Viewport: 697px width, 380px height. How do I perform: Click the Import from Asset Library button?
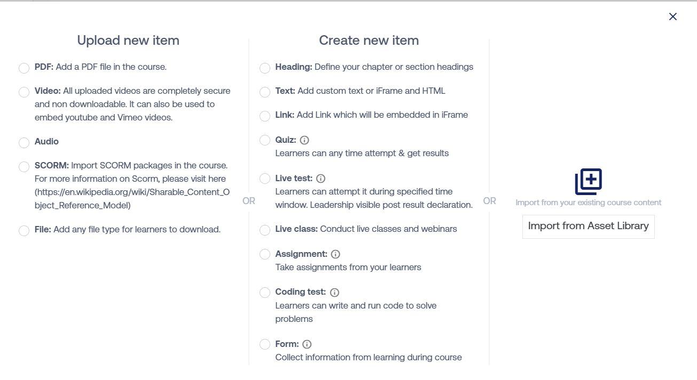pos(588,227)
